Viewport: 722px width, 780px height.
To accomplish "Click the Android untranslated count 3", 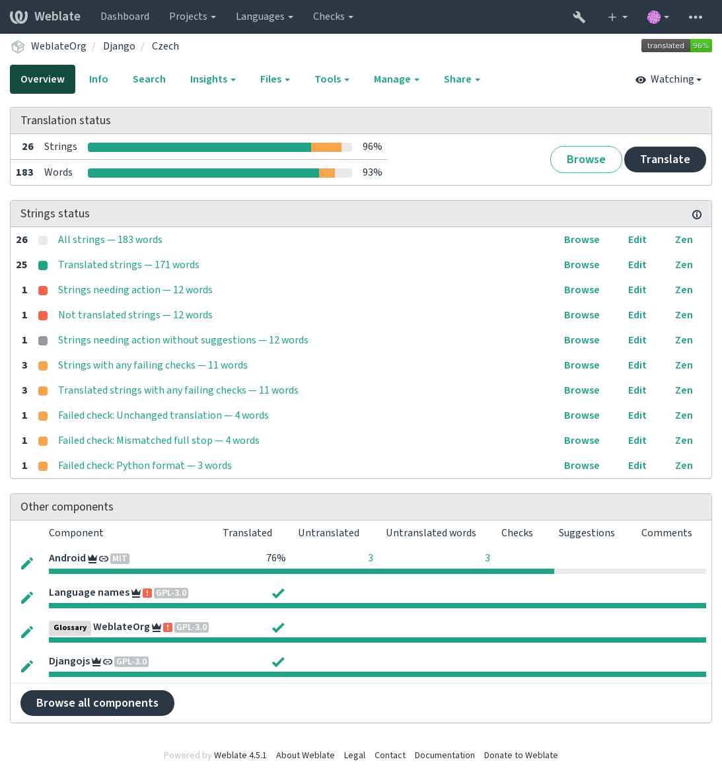I will 370,559.
